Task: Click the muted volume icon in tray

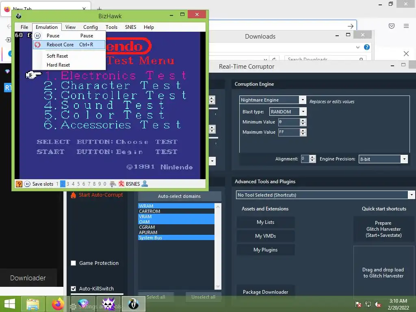Action: (378, 304)
